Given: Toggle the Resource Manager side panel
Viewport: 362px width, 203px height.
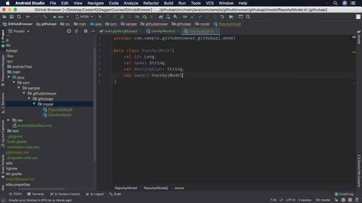Looking at the screenshot, I should [x=3, y=70].
